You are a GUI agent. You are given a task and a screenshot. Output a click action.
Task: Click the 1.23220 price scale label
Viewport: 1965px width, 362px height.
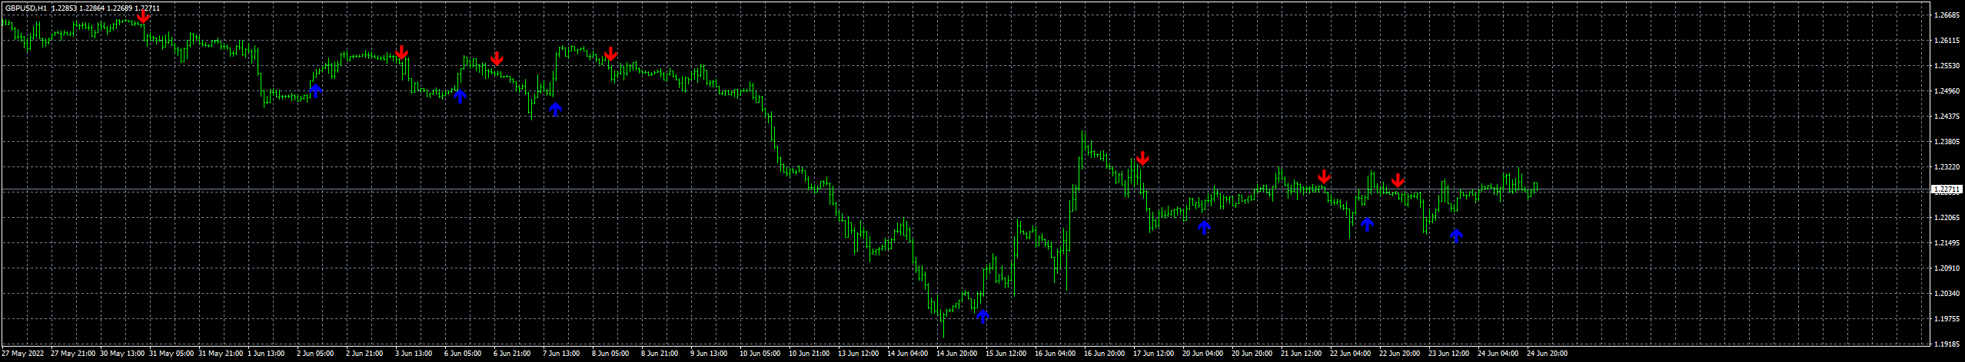tap(1946, 166)
